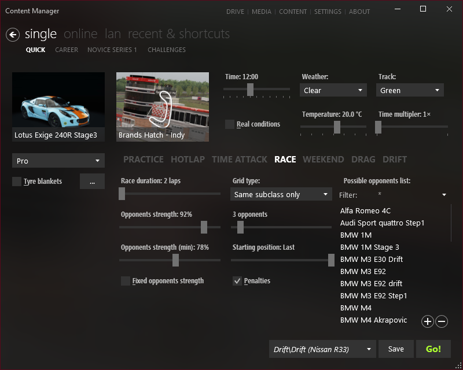
Task: Click the ellipsis assists button
Action: coord(92,181)
